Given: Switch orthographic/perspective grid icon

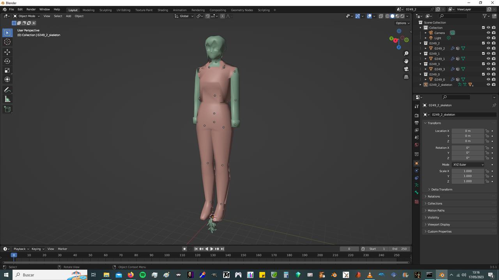Looking at the screenshot, I should pos(406,77).
